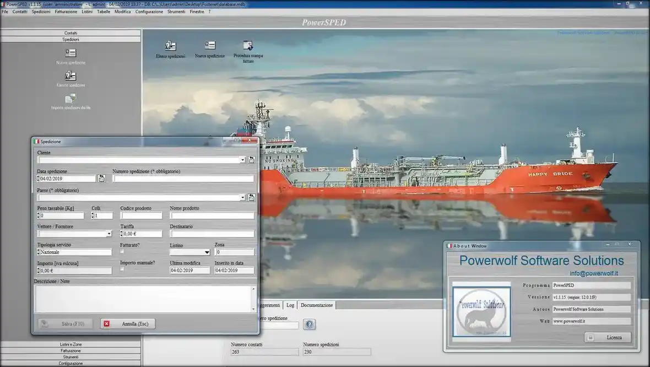Viewport: 650px width, 367px height.
Task: Click the Numero spedizione input field
Action: 183,179
